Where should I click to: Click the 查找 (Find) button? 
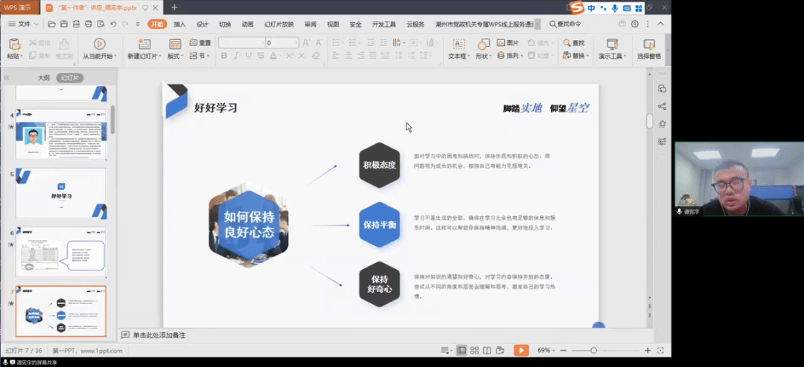pyautogui.click(x=574, y=43)
